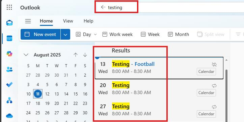Switch to the View tab
The height and width of the screenshot is (122, 244).
(68, 21)
